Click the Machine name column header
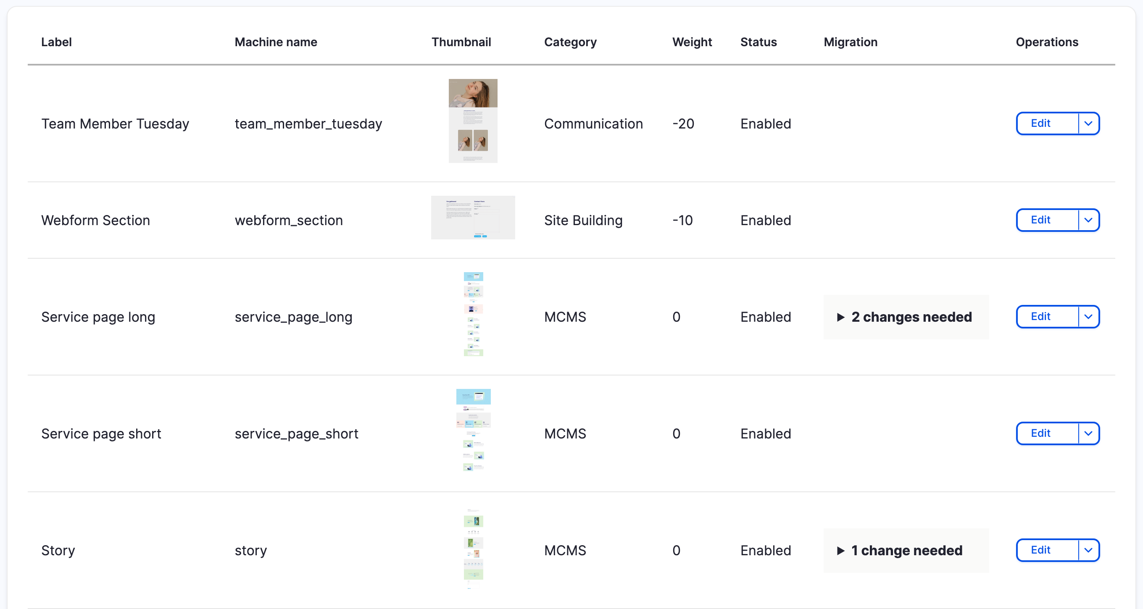Viewport: 1143px width, 609px height. [x=276, y=42]
